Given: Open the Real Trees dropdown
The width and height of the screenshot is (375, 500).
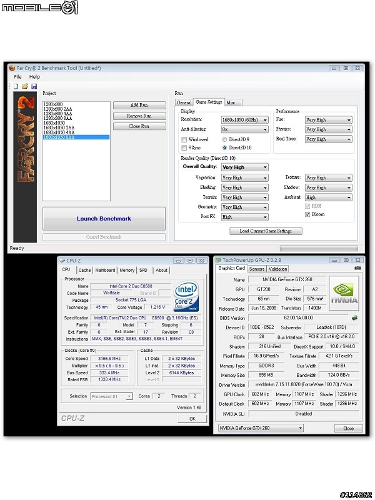Looking at the screenshot, I should 329,139.
